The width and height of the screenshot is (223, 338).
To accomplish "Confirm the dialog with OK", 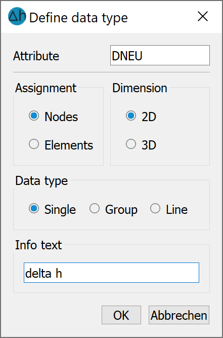I will pos(121,315).
